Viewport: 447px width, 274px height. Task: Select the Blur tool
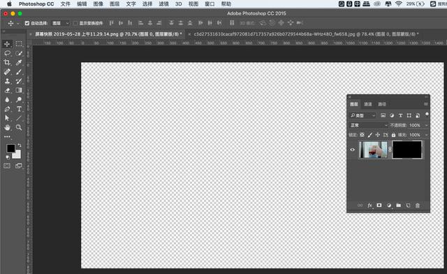pos(7,100)
